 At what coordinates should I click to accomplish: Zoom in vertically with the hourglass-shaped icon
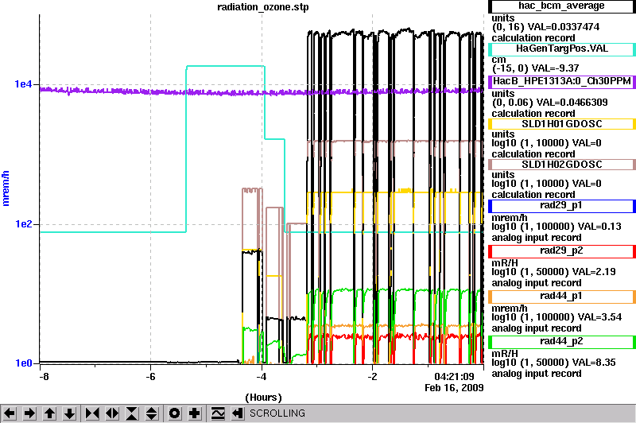(x=132, y=413)
